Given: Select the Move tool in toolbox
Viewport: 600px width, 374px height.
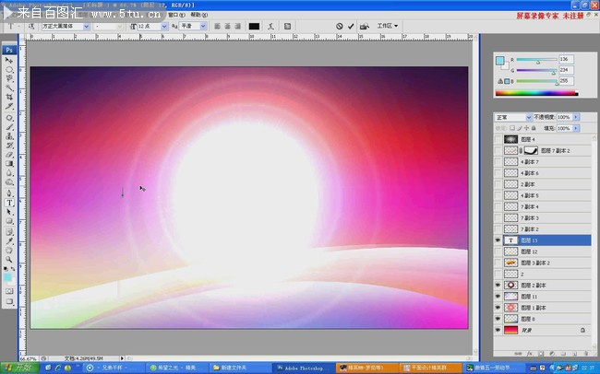Looking at the screenshot, I should tap(10, 60).
